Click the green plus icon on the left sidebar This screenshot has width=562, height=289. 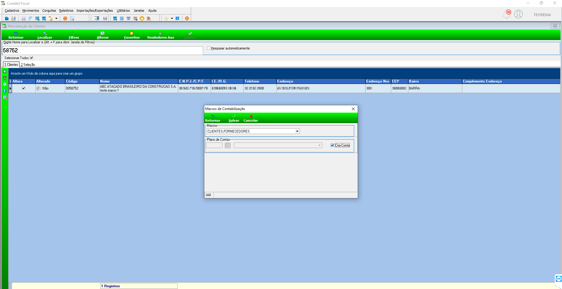(x=5, y=71)
